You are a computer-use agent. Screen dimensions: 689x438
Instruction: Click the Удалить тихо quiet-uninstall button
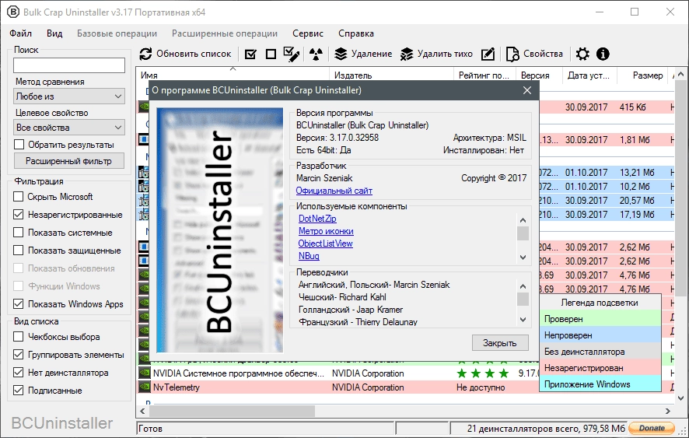[436, 54]
